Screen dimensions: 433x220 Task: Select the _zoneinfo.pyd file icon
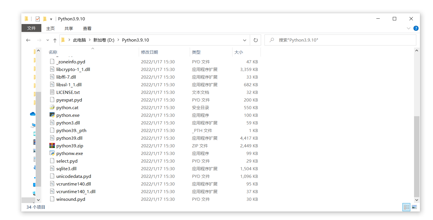[x=52, y=62]
